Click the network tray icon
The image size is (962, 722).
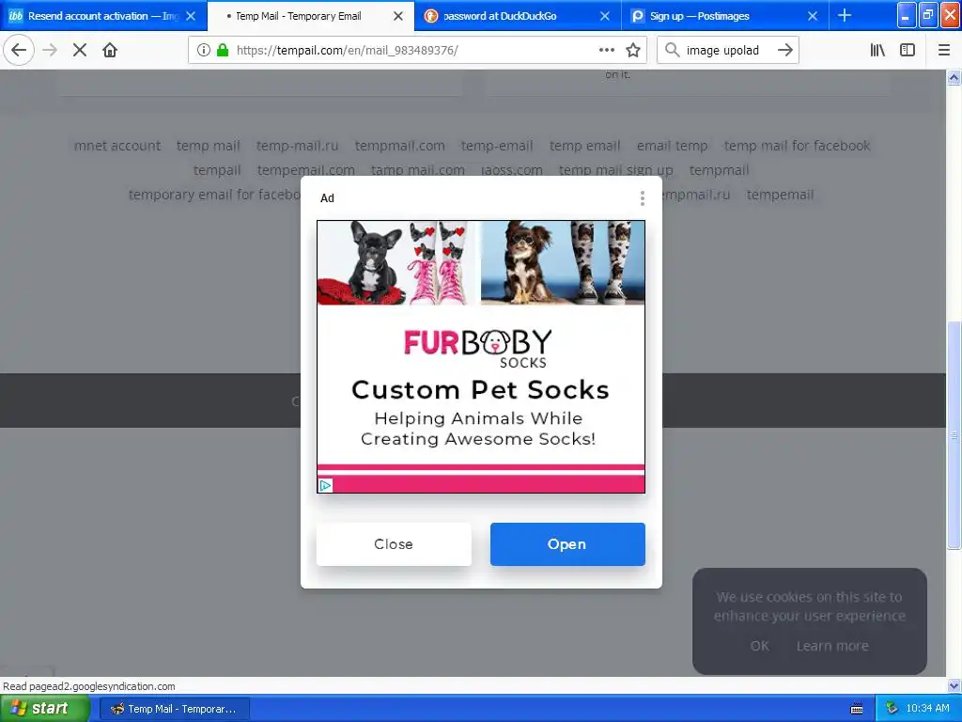pyautogui.click(x=892, y=709)
